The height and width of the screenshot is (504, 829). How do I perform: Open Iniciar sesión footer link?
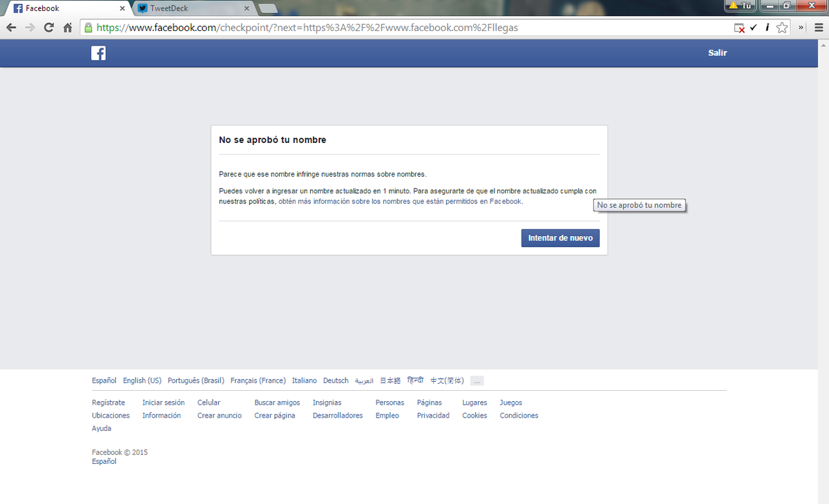tap(164, 403)
